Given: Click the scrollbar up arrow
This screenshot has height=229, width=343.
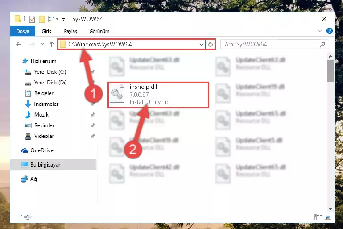Looking at the screenshot, I should (331, 57).
